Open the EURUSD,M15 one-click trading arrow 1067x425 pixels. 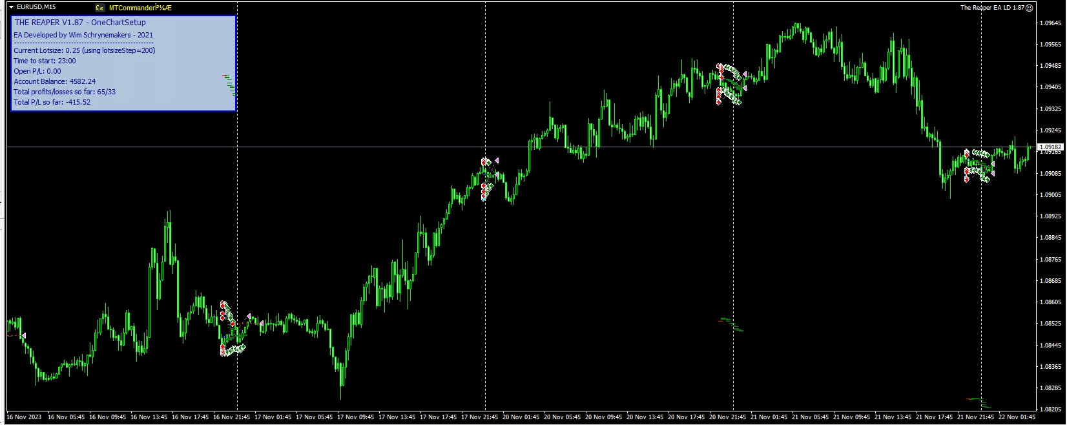click(12, 6)
